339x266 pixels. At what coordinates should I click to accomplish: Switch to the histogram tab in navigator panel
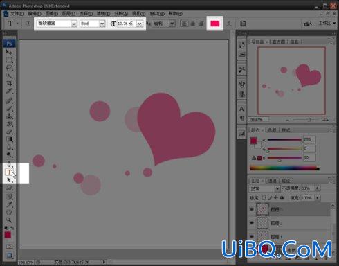click(279, 42)
